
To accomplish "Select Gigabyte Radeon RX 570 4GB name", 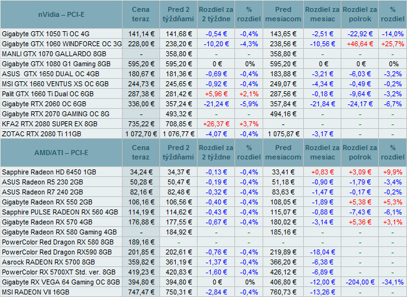I will pyautogui.click(x=47, y=222).
